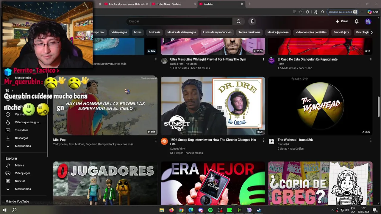Open File Explorer from the taskbar
The height and width of the screenshot is (214, 381).
click(162, 210)
